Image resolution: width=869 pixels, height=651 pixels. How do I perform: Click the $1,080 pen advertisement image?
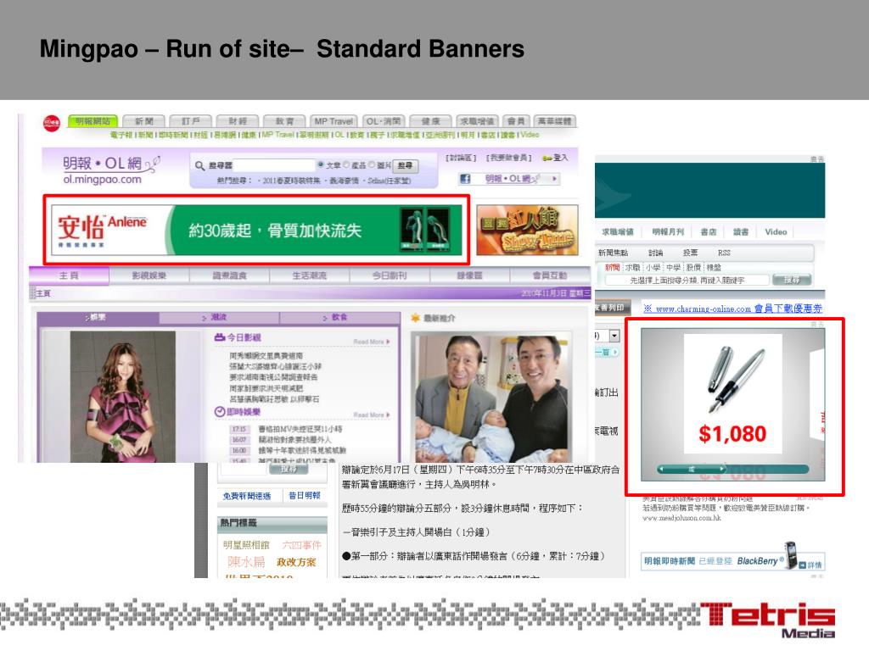tap(732, 393)
